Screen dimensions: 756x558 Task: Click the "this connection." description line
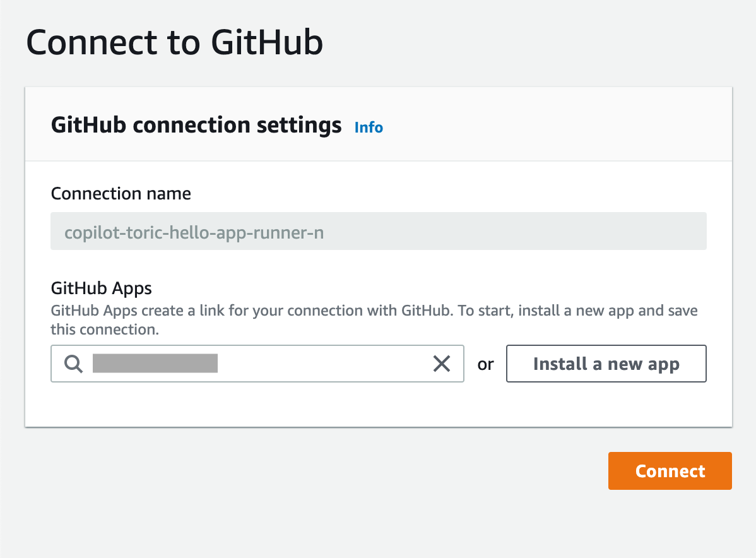point(103,329)
